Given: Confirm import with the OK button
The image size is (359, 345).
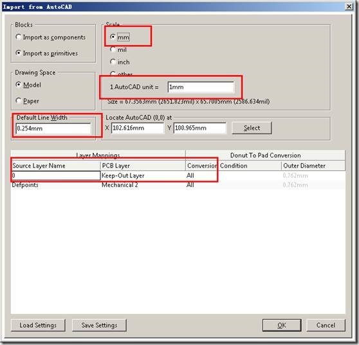Looking at the screenshot, I should (x=282, y=325).
